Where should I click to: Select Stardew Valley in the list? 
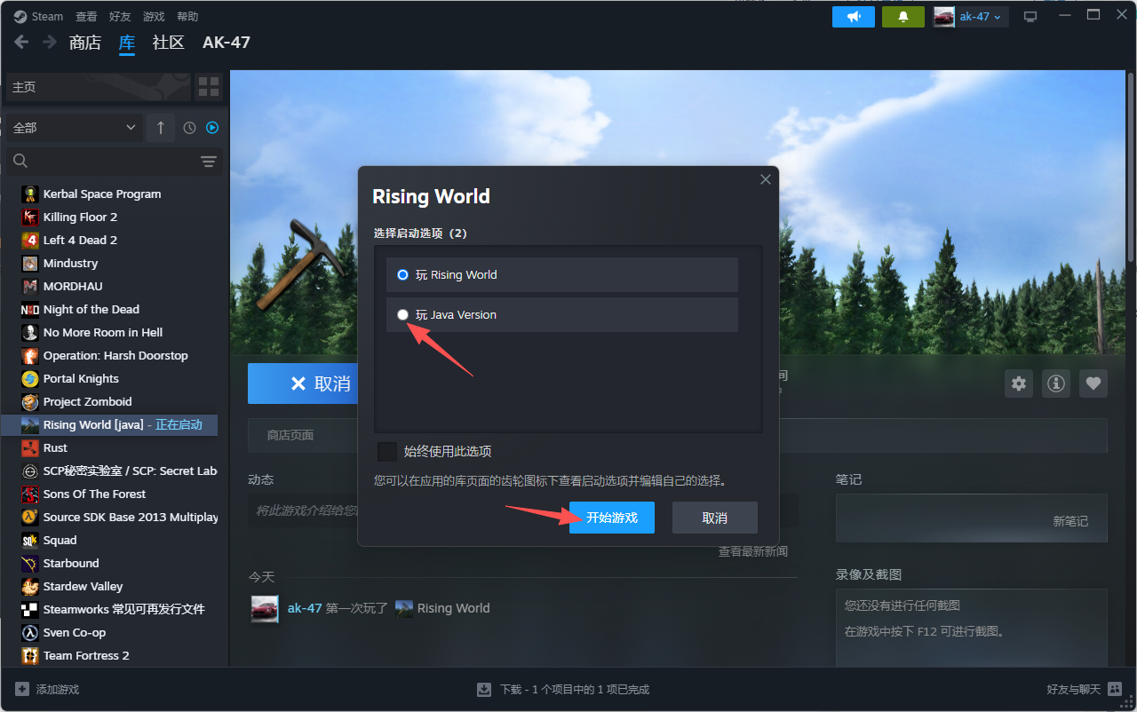[83, 586]
